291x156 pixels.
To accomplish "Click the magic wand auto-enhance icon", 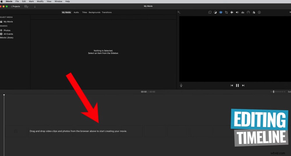I will point(179,12).
